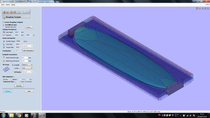210x118 pixels.
Task: Switch to isometric view with the 3D axes icon
Action: [x=200, y=9]
